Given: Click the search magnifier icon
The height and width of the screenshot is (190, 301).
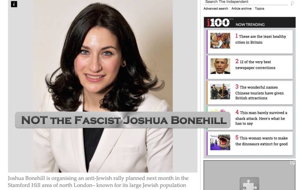Looking at the screenshot, I should [292, 3].
